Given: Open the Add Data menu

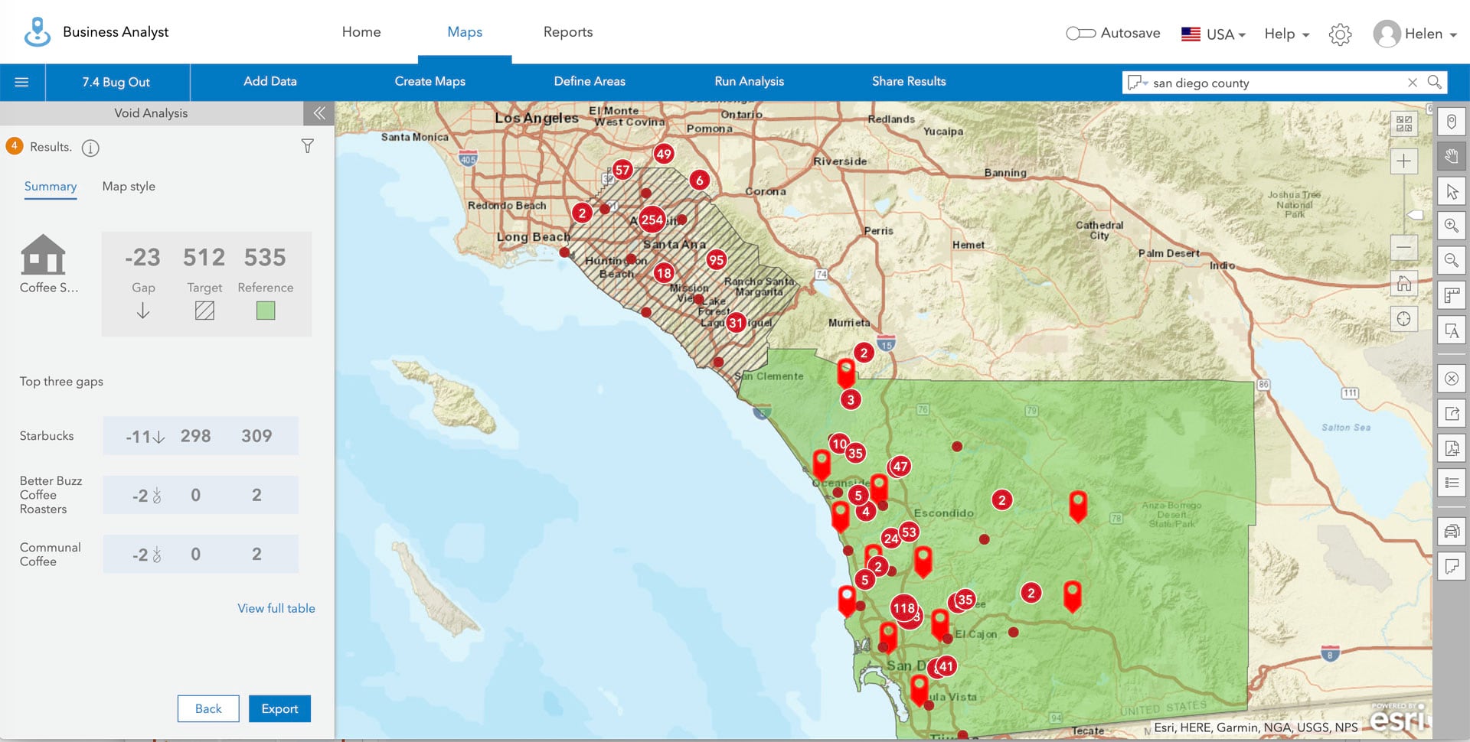Looking at the screenshot, I should coord(270,81).
